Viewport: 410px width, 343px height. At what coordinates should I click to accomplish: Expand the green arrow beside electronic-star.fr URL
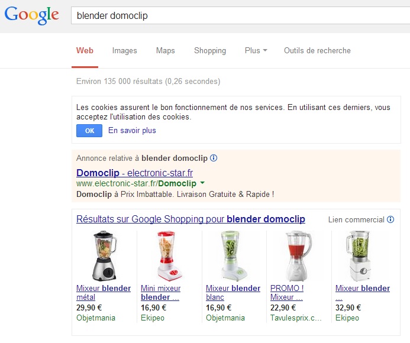(202, 183)
